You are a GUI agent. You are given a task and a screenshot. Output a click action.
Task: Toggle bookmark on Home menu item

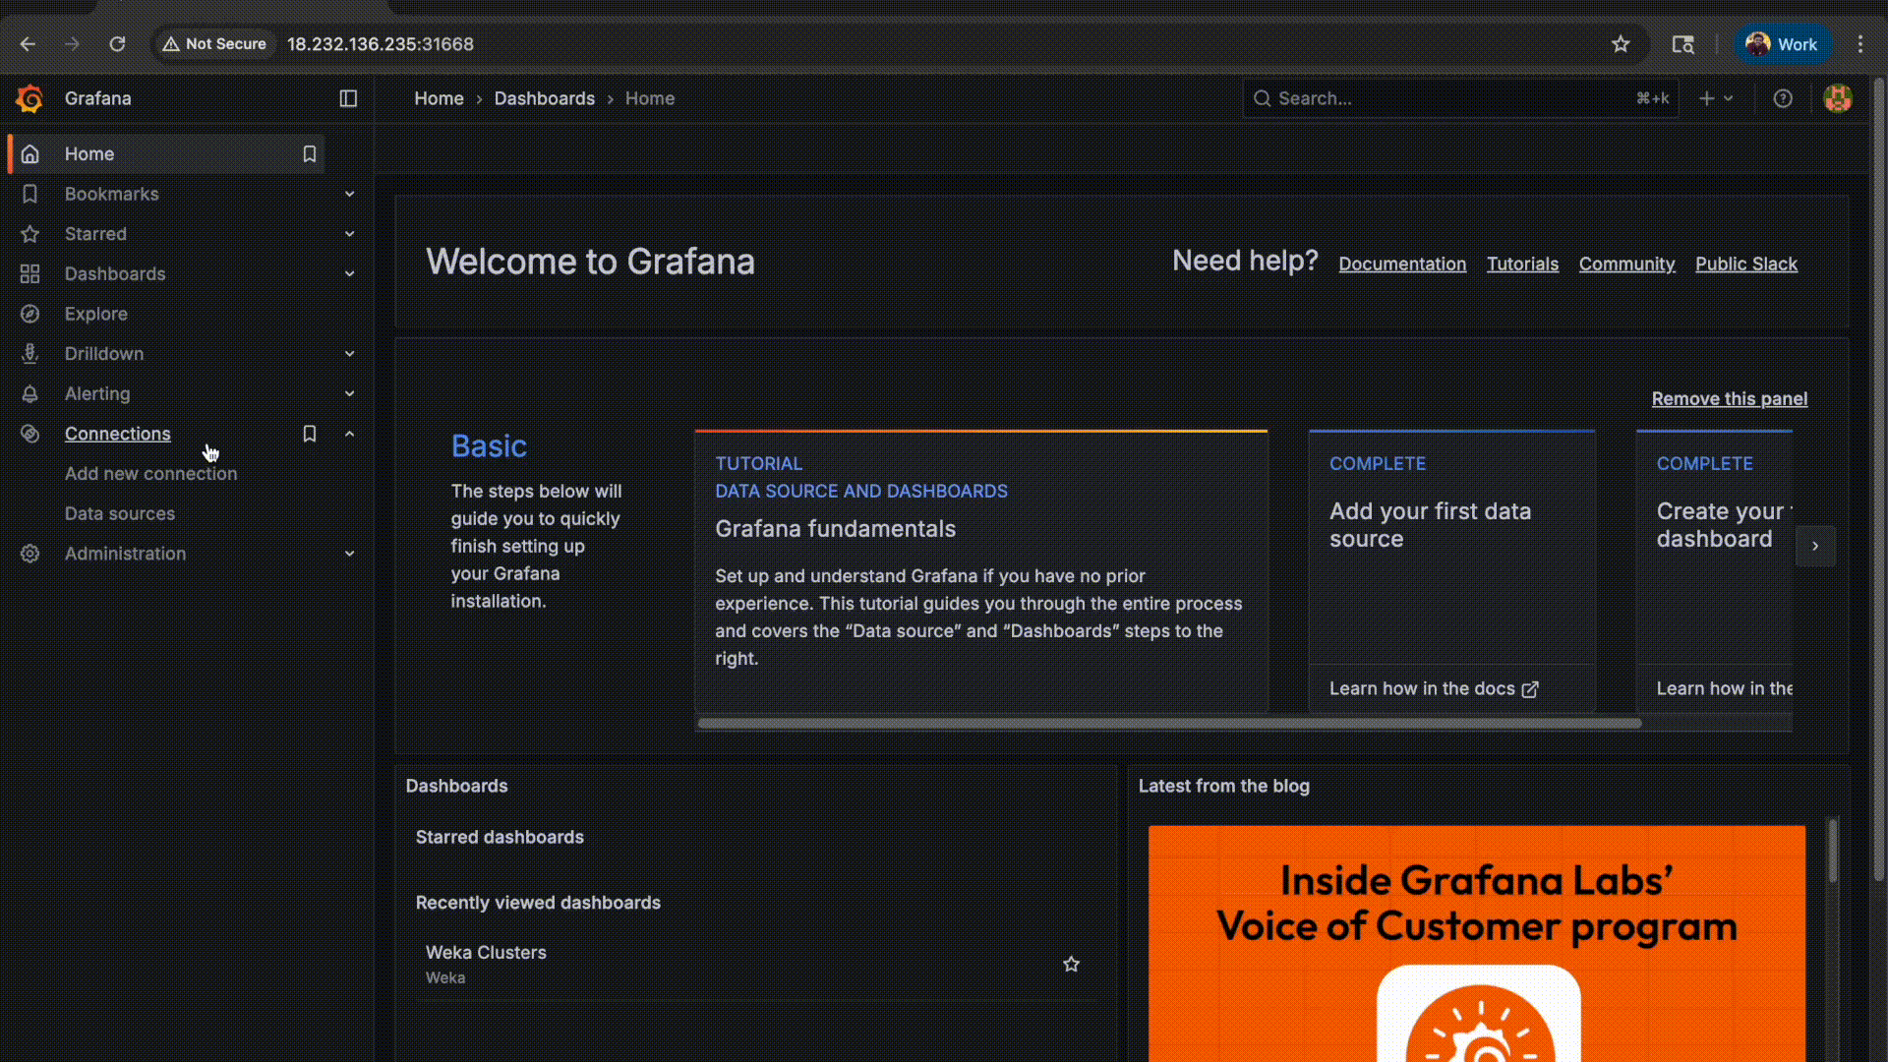309,154
